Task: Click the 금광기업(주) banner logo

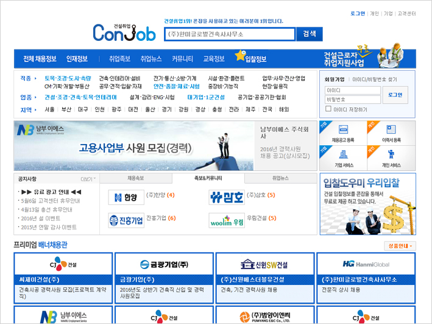Action: [x=164, y=264]
